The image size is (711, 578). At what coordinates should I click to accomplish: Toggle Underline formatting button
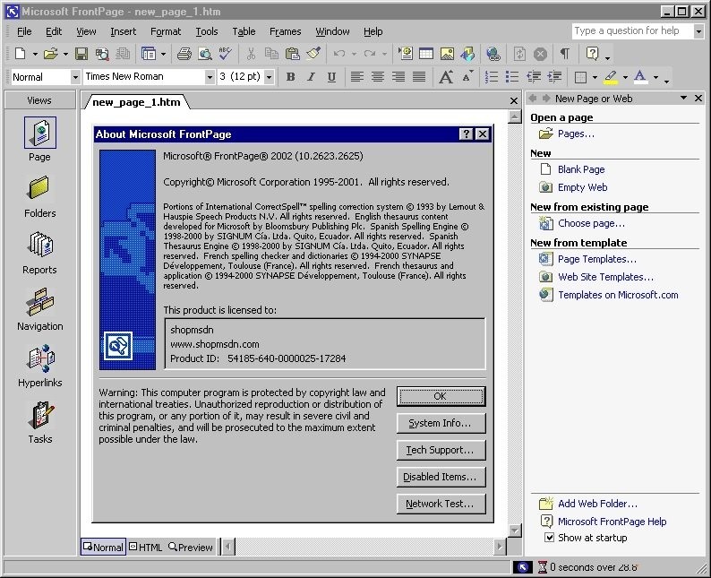tap(331, 77)
